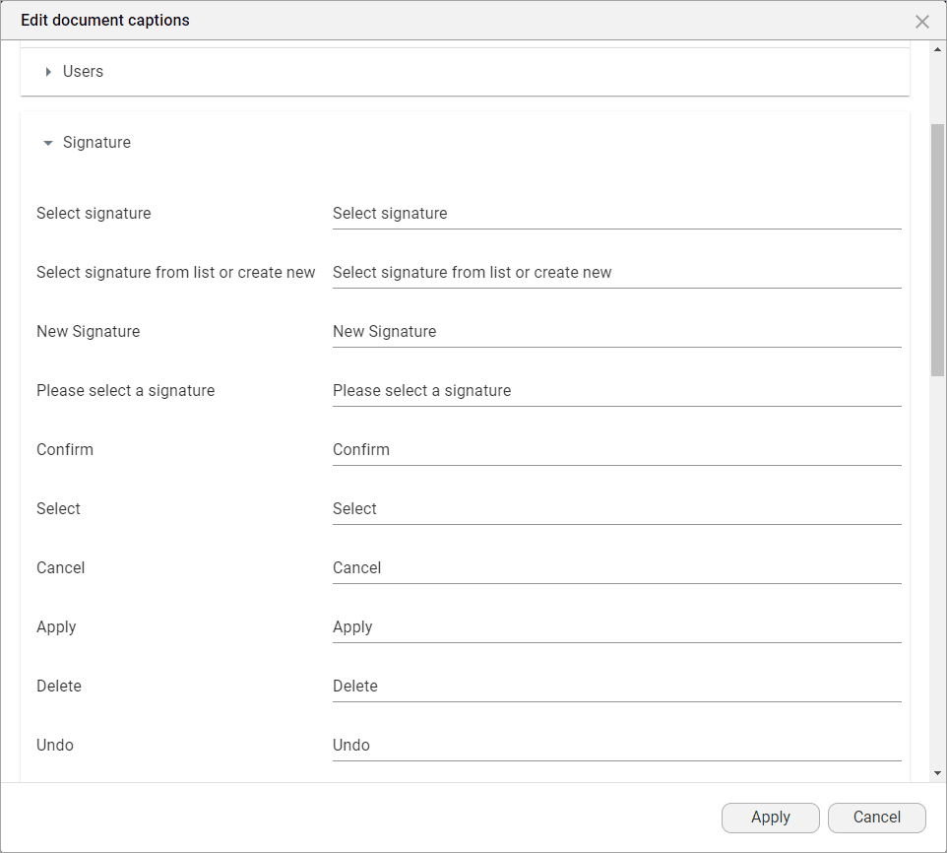The width and height of the screenshot is (947, 853).
Task: Click the Cancel caption text field
Action: pos(616,568)
